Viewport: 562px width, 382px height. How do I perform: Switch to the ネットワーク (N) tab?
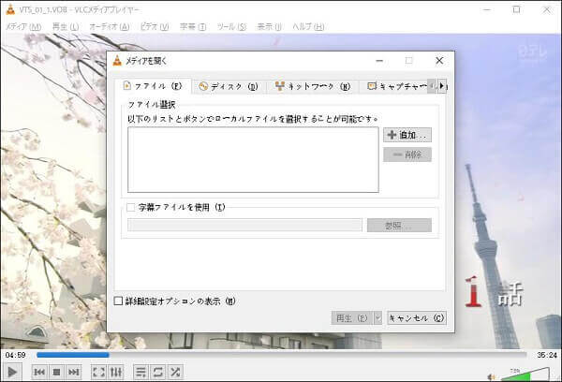[313, 86]
